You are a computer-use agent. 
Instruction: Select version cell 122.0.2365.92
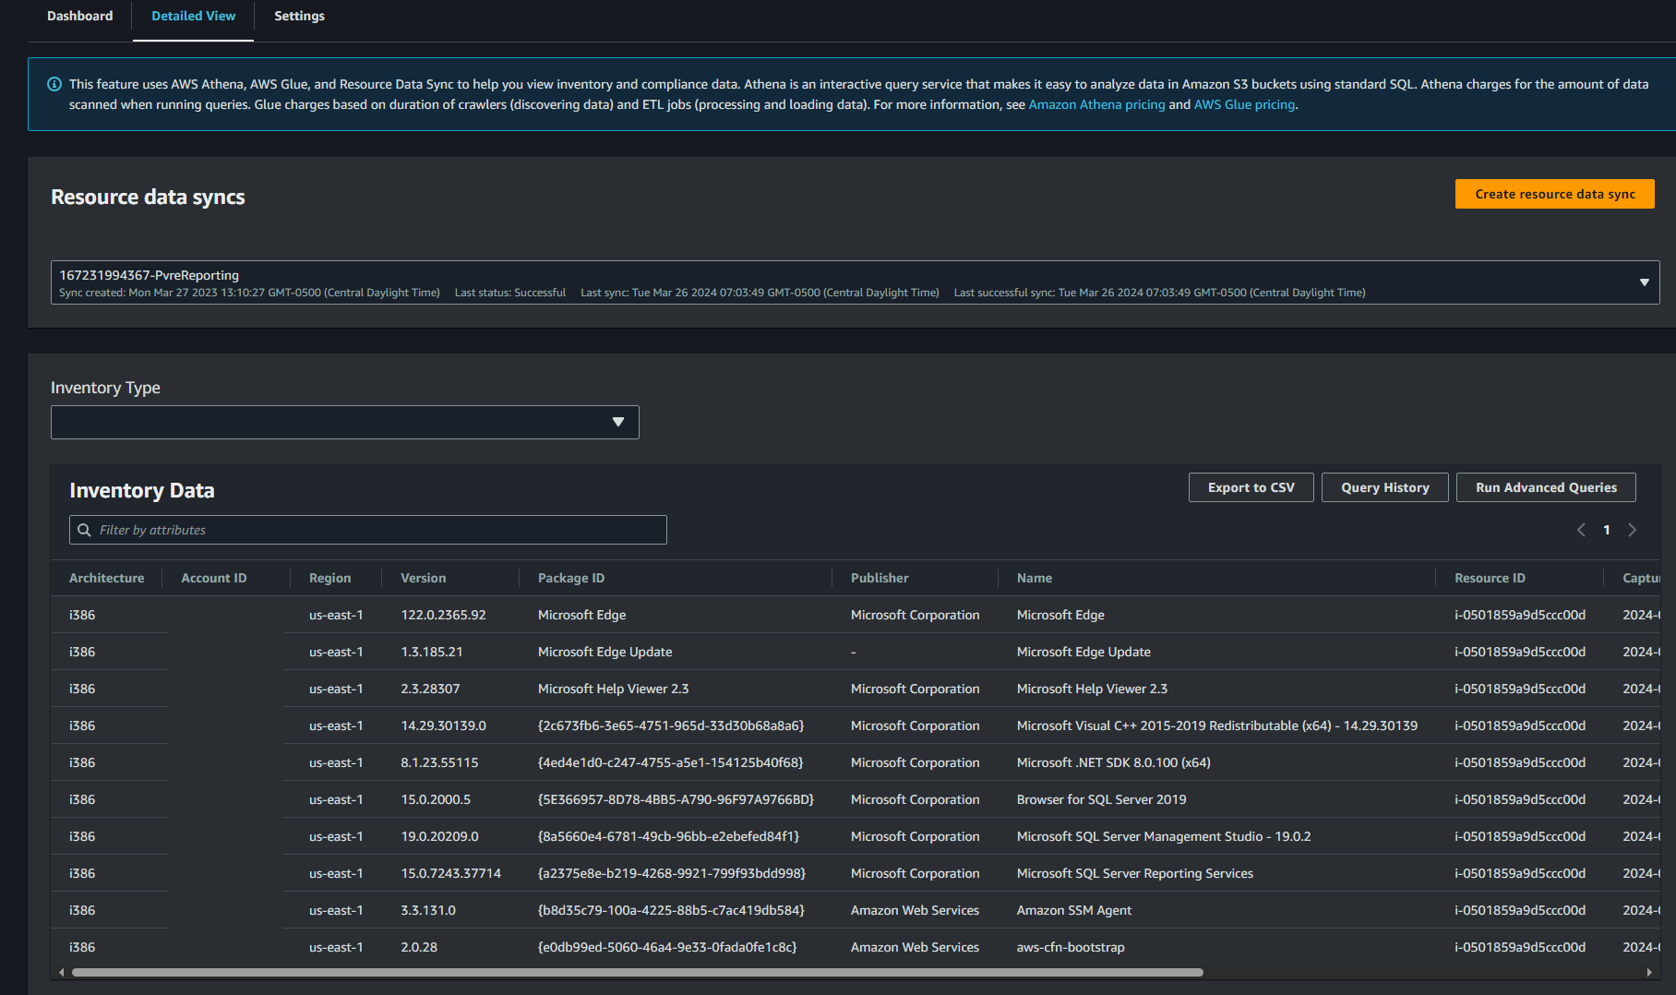coord(443,615)
